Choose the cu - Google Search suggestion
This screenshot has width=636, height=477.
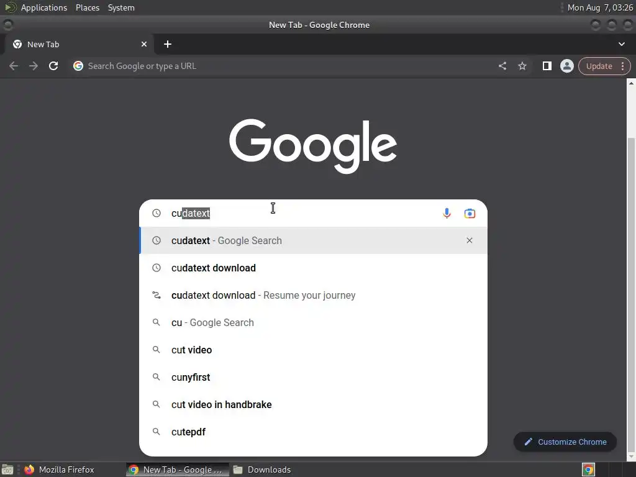(x=313, y=322)
